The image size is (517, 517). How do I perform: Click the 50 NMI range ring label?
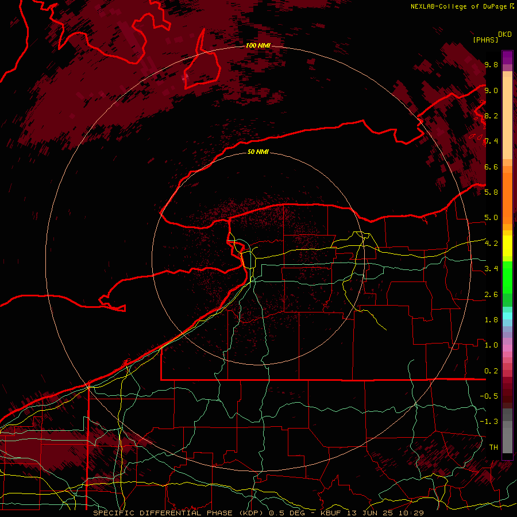tap(258, 152)
